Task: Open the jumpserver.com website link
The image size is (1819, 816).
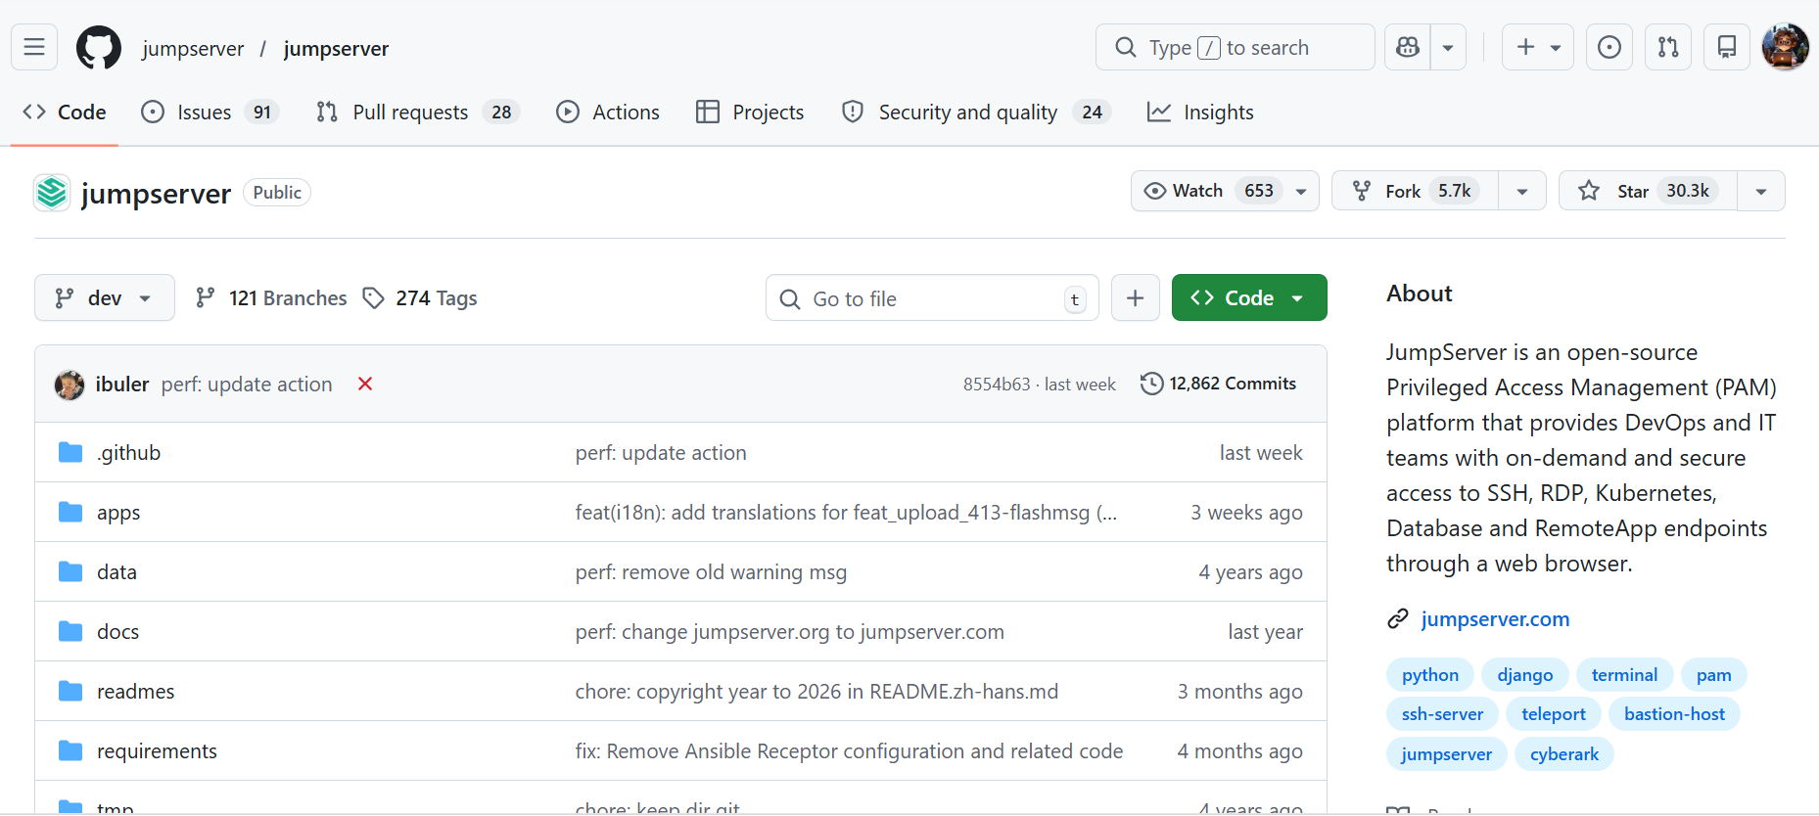Action: tap(1494, 619)
